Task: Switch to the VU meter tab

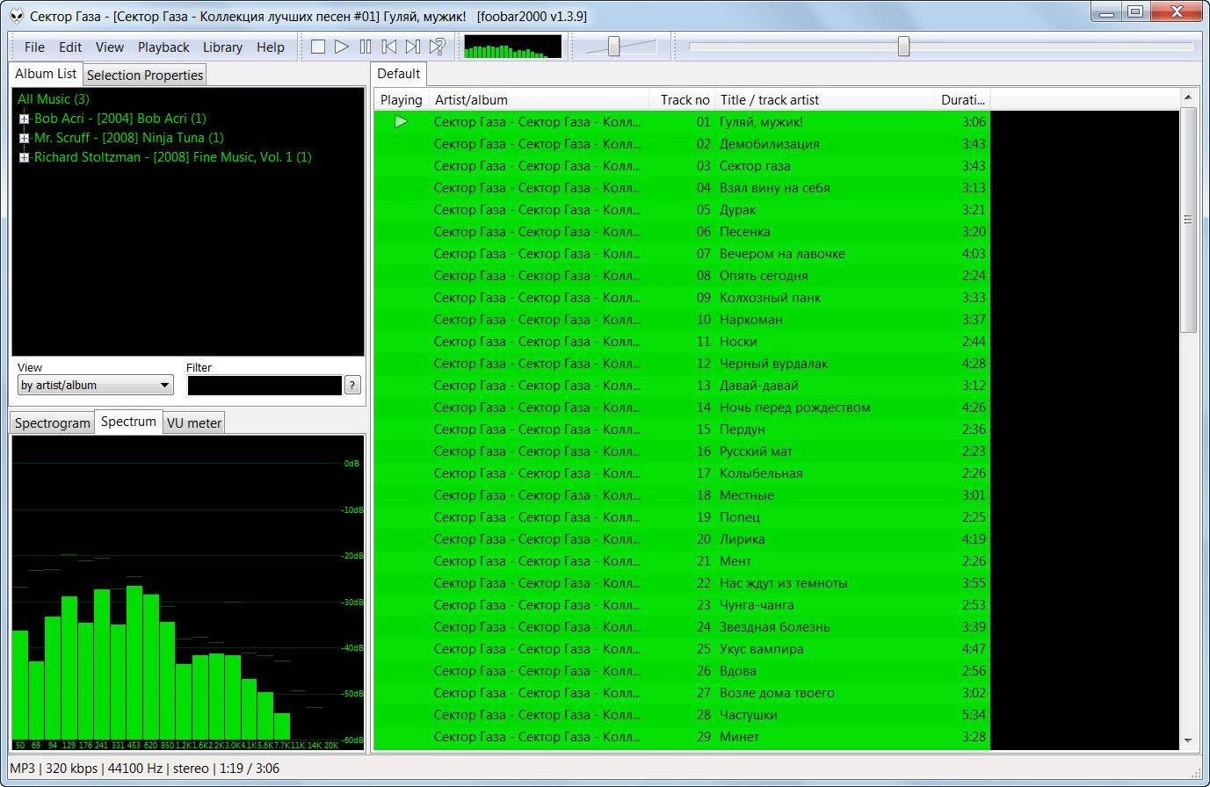Action: [194, 423]
